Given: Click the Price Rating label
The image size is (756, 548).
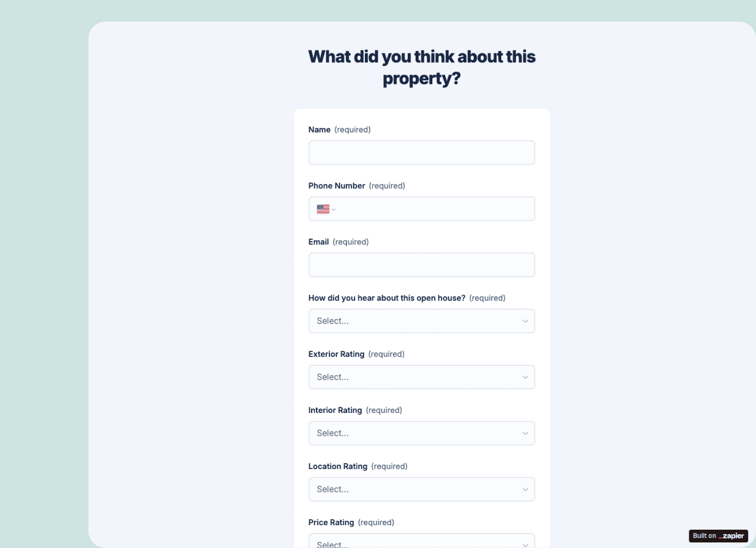Looking at the screenshot, I should 331,522.
